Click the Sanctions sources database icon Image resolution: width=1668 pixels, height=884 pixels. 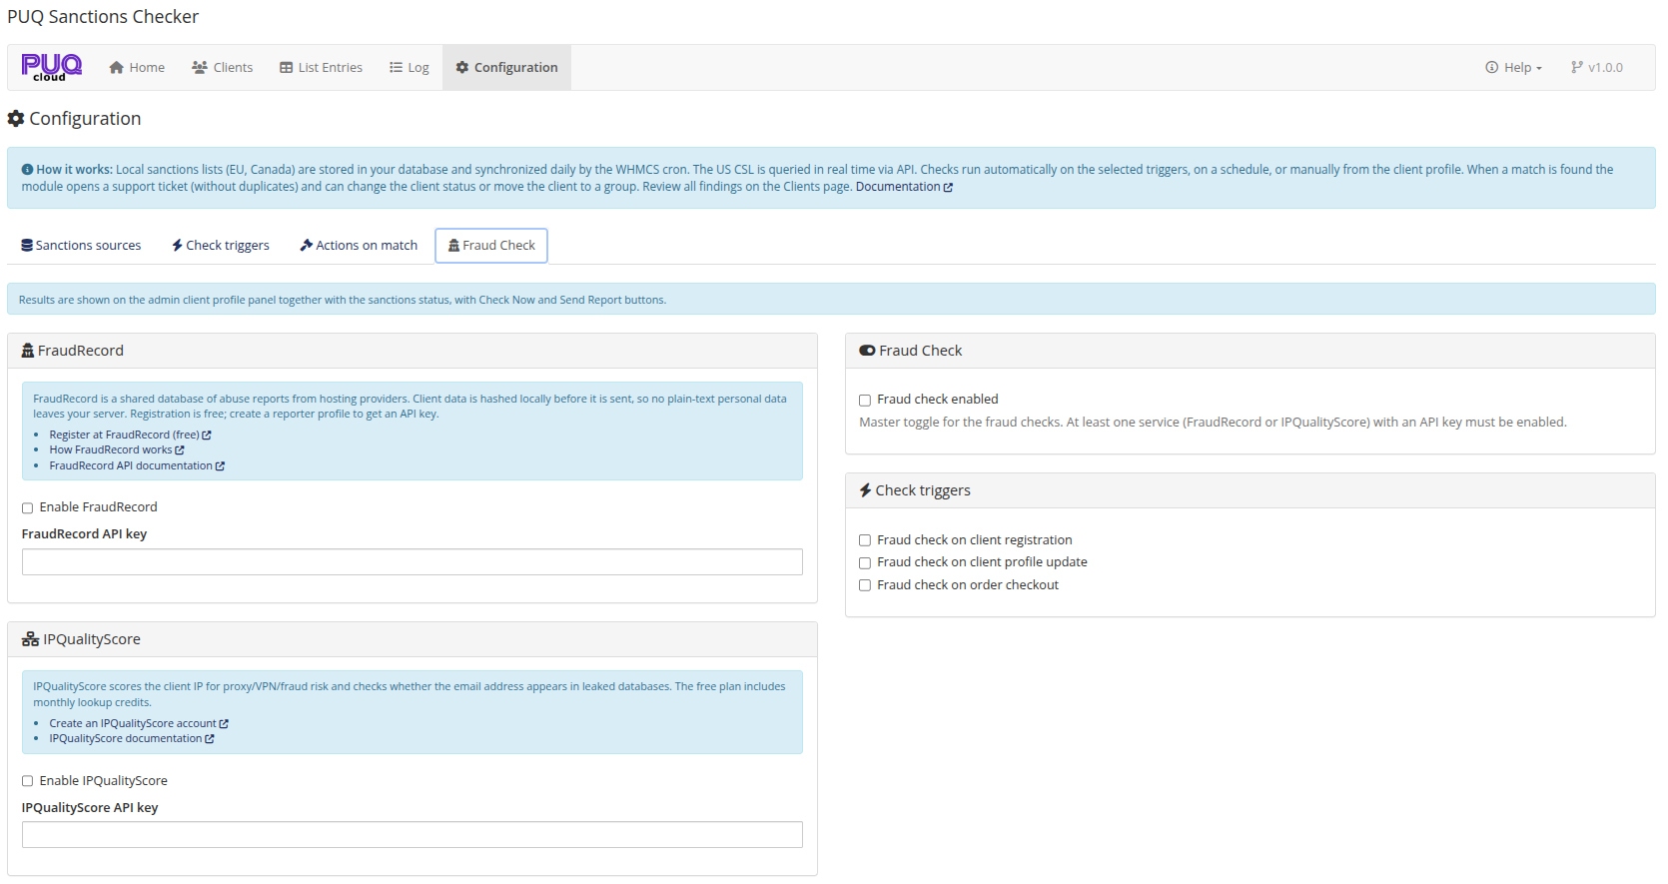pos(27,245)
